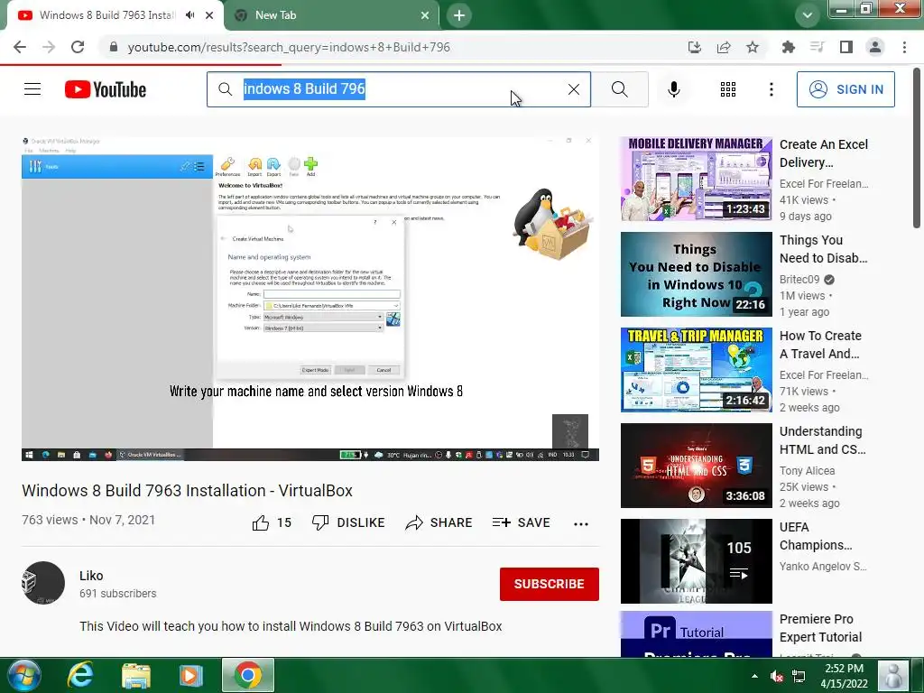Open volume control in system tray
The width and height of the screenshot is (924, 693).
tap(777, 676)
